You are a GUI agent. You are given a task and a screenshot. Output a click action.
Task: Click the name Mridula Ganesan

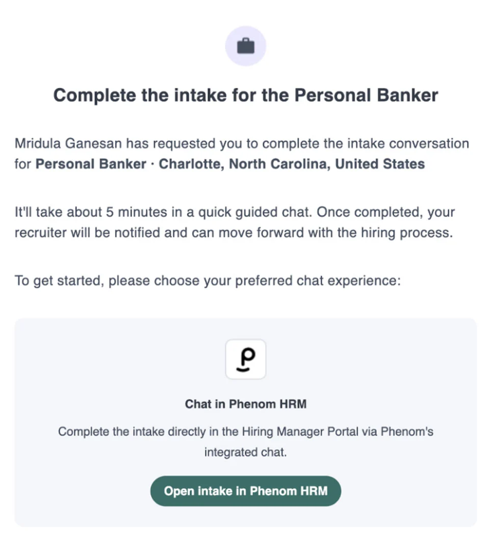68,143
